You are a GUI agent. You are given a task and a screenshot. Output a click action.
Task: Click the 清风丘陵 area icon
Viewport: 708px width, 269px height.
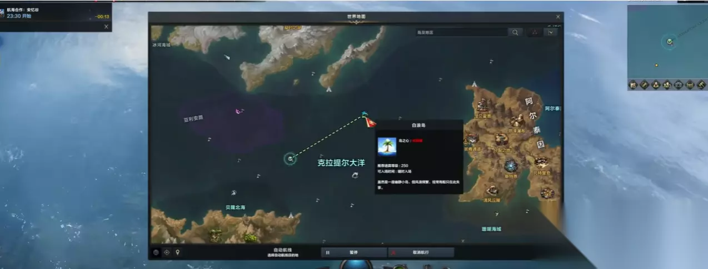(492, 191)
